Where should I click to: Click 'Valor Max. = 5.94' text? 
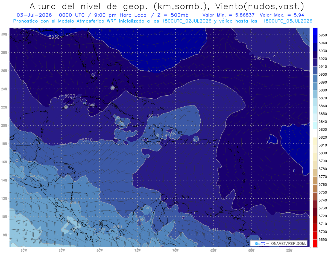282,15
